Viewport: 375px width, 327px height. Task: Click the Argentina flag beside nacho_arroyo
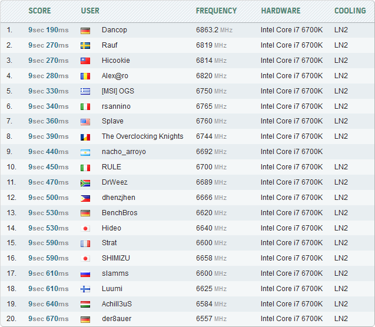pyautogui.click(x=85, y=152)
